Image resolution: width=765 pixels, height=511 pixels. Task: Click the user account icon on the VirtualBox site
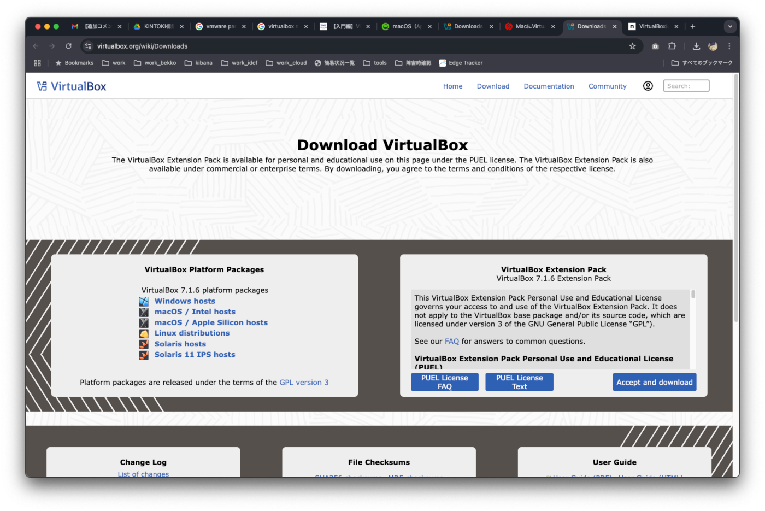click(x=648, y=86)
